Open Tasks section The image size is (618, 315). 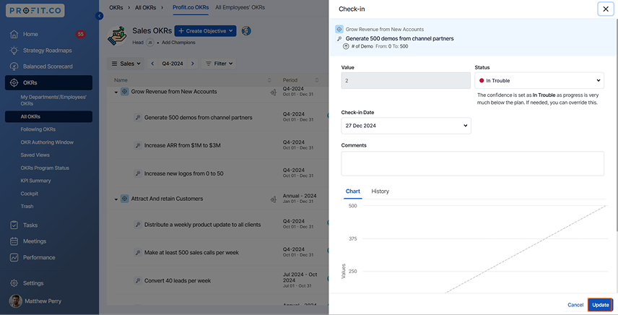click(30, 225)
